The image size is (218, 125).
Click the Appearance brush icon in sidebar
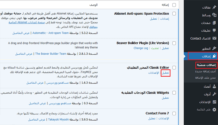pyautogui.click(x=214, y=48)
